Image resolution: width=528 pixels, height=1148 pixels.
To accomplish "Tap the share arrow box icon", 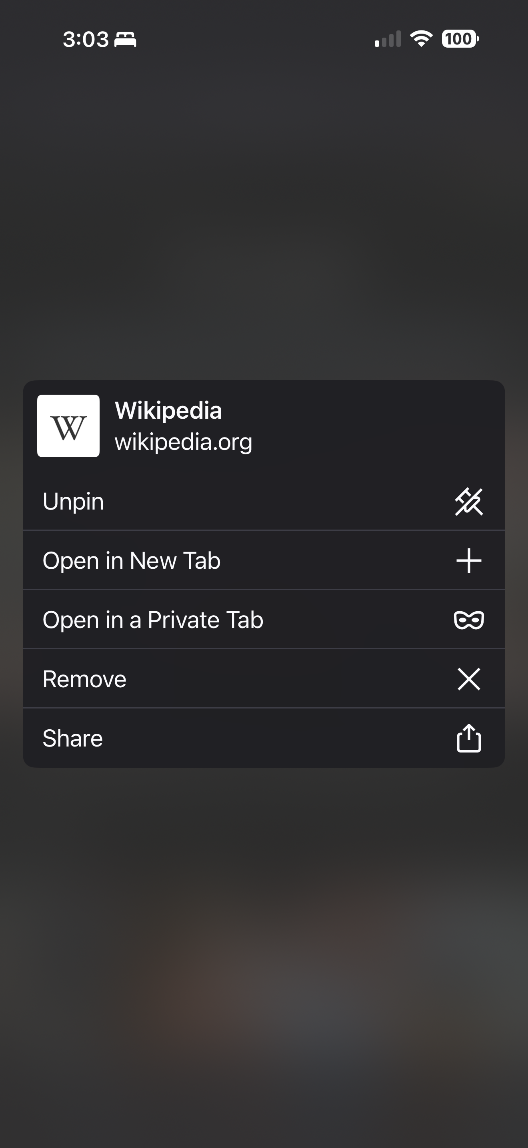I will coord(469,739).
